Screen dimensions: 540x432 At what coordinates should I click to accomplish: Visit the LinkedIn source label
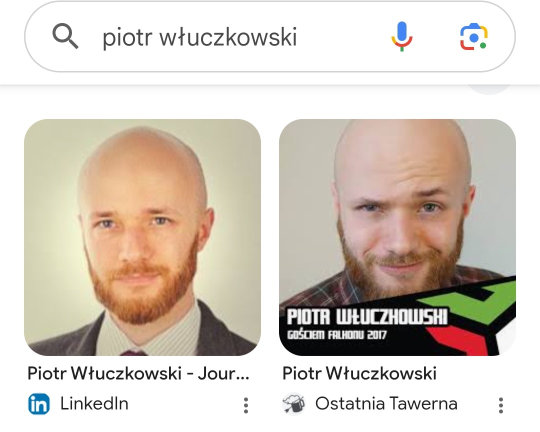pyautogui.click(x=94, y=404)
